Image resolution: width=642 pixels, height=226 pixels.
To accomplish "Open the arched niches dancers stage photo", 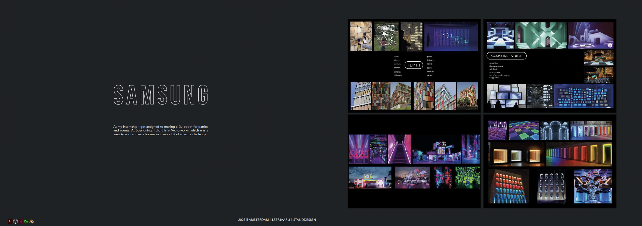I will (x=552, y=186).
